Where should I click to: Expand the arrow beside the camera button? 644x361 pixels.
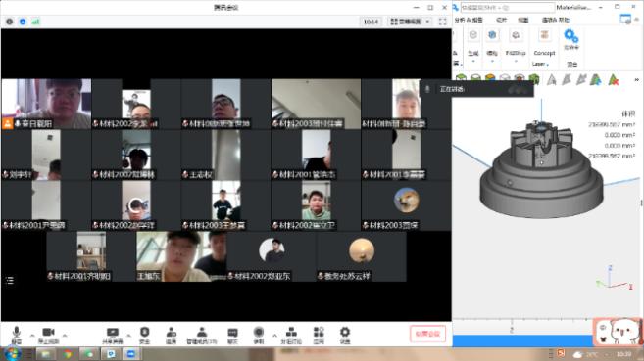(x=65, y=336)
